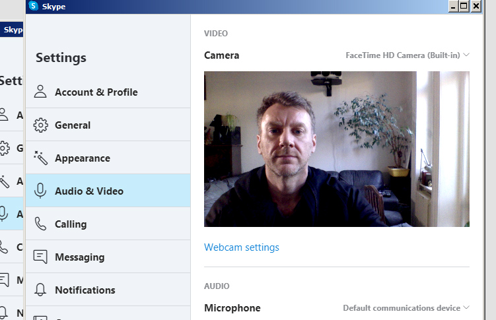This screenshot has width=496, height=320.
Task: Switch to the General settings section label
Action: [x=73, y=125]
